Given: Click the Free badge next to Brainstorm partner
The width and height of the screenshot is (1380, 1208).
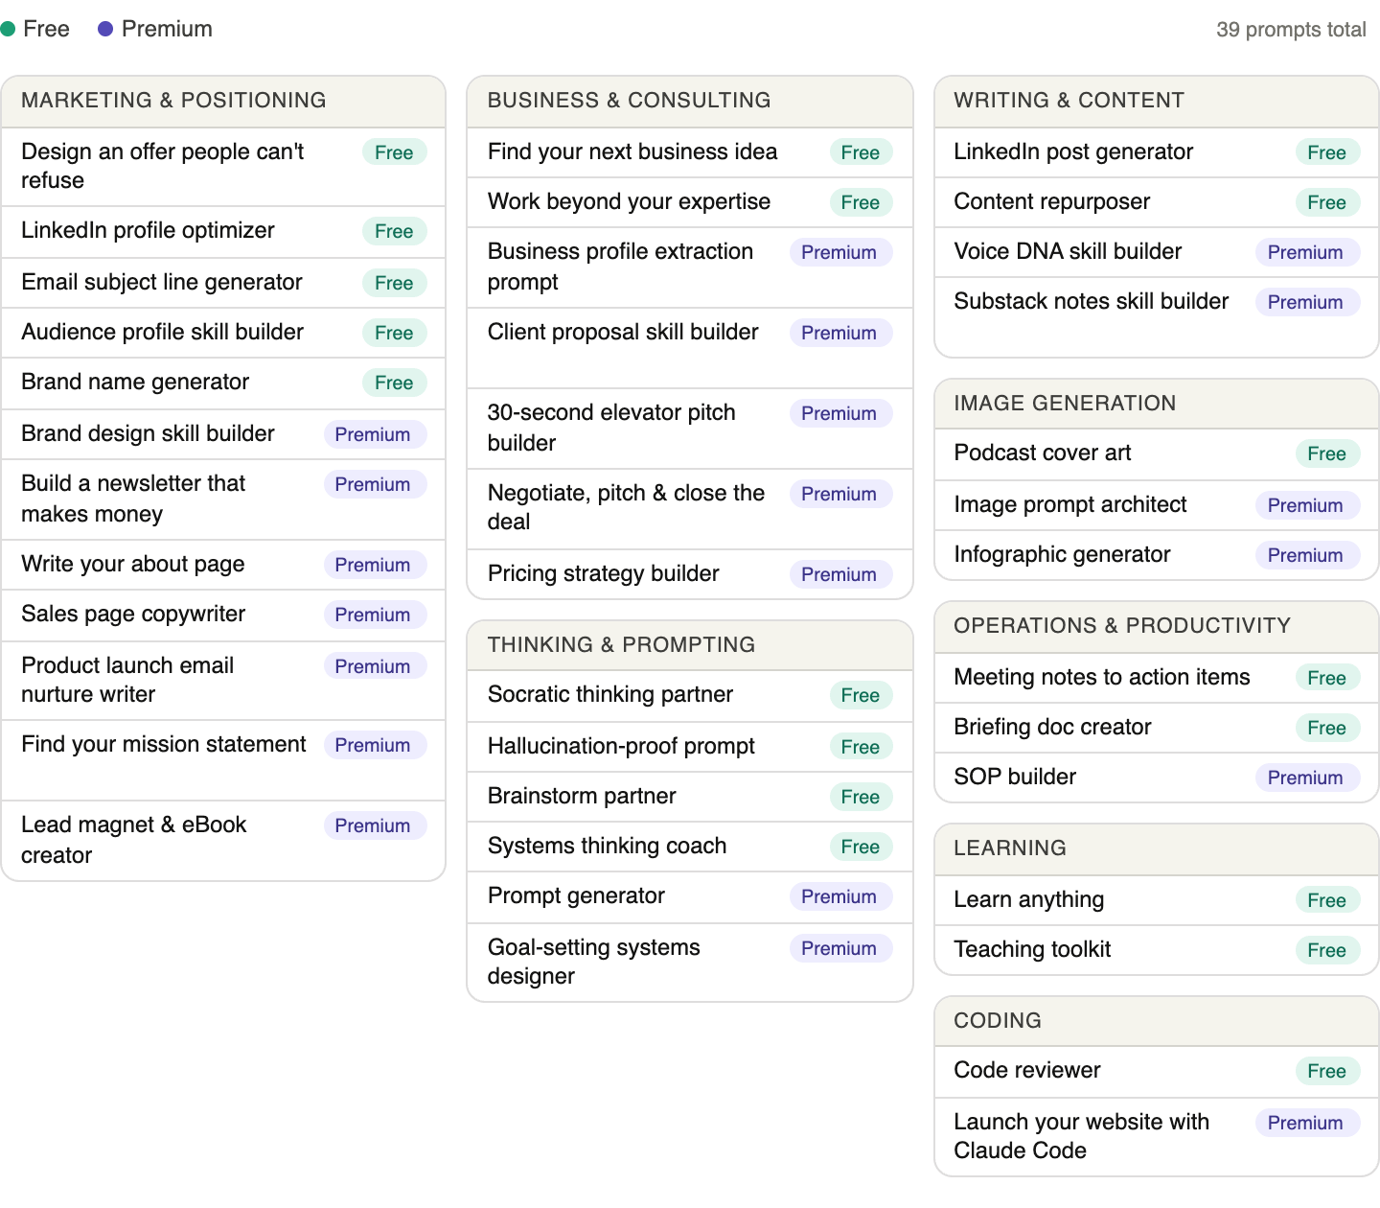Looking at the screenshot, I should point(861,797).
